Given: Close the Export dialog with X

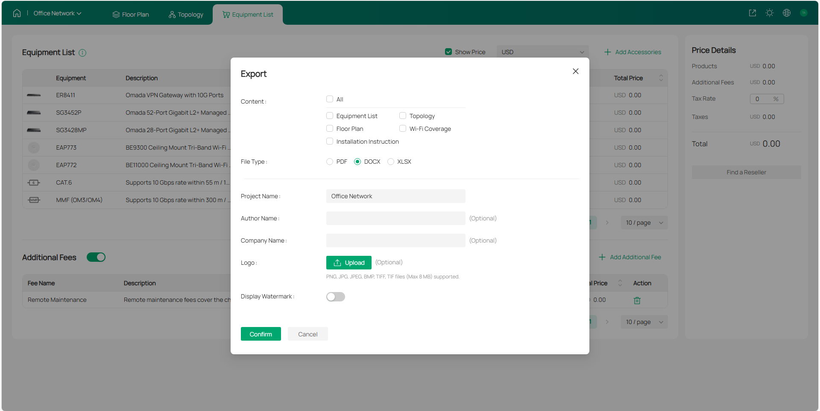Looking at the screenshot, I should coord(575,71).
